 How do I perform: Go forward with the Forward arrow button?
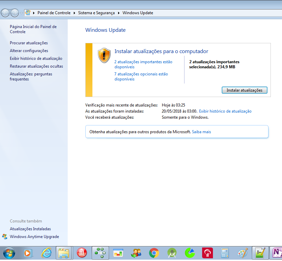point(15,13)
